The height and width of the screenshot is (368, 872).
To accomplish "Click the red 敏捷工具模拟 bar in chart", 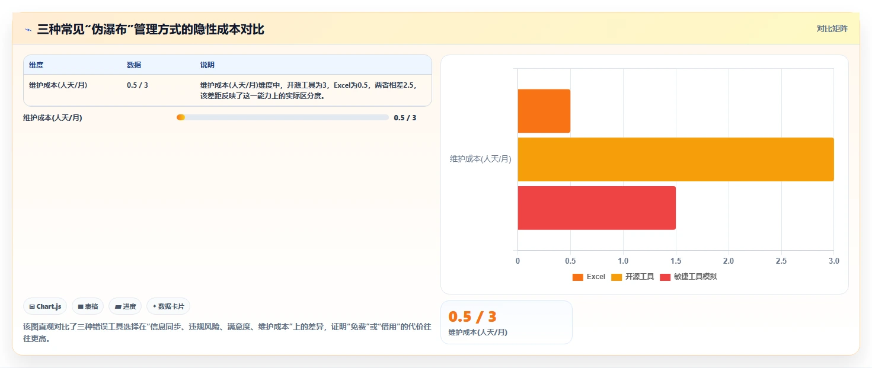I will pyautogui.click(x=596, y=208).
